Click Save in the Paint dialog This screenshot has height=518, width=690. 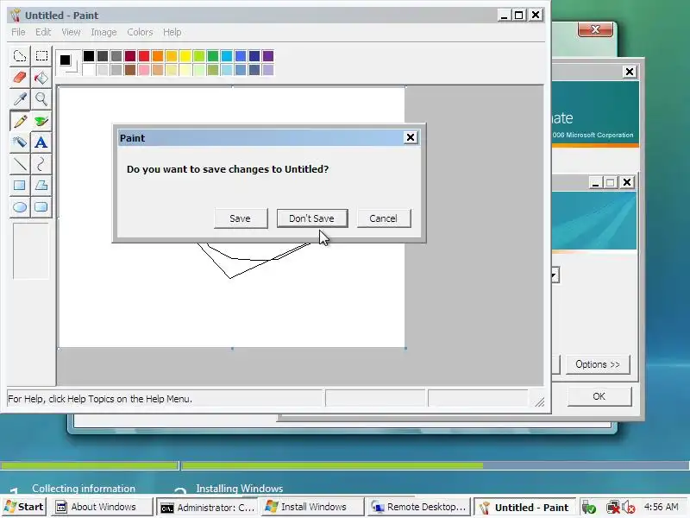(x=241, y=218)
